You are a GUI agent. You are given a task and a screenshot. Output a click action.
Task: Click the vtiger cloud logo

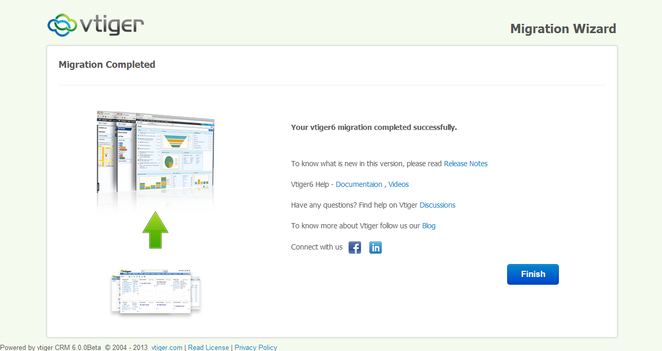click(95, 25)
